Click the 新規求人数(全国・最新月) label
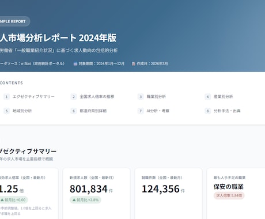265x219 pixels. (92, 178)
